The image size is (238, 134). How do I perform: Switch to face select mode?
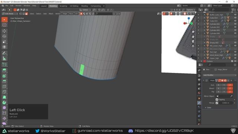pos(26,14)
